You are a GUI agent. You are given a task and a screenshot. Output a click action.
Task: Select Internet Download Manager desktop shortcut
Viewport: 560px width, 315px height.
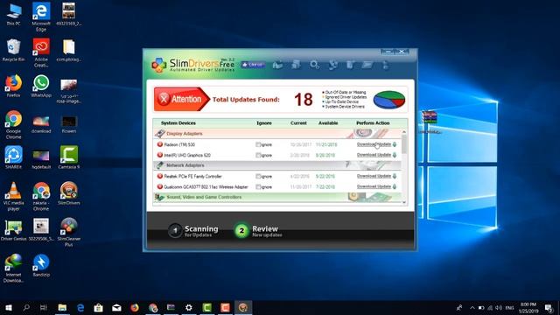pyautogui.click(x=13, y=268)
